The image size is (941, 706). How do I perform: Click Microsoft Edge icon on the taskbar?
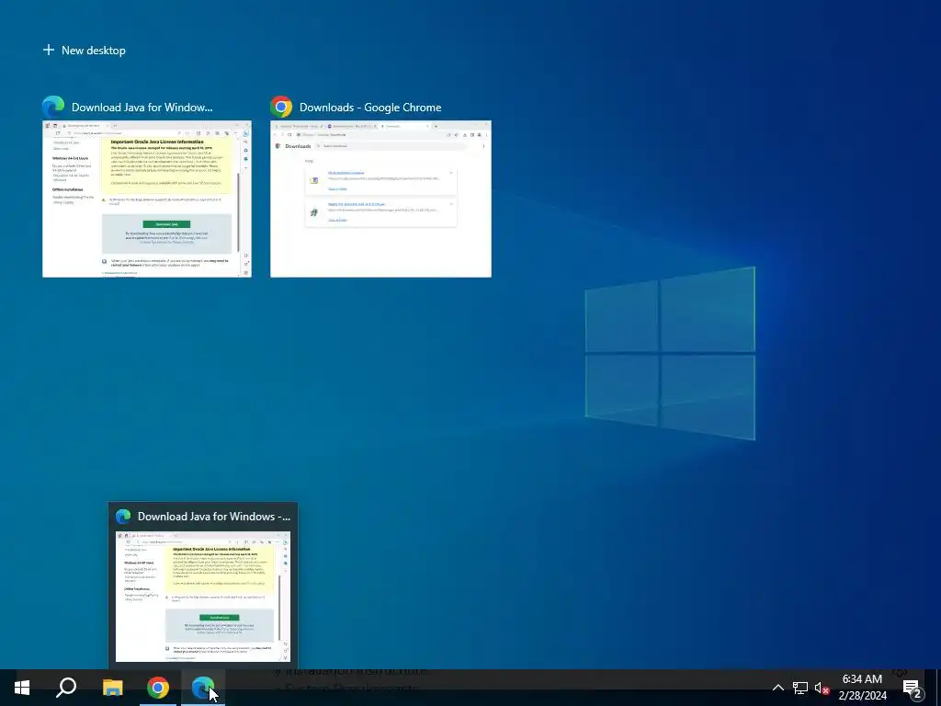point(203,688)
